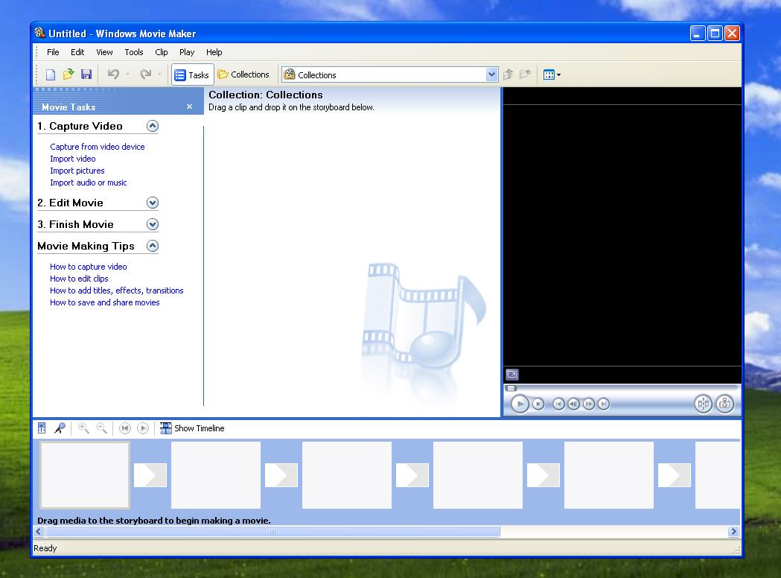Screen dimensions: 781x578
Task: Click the Import pictures link
Action: 77,171
